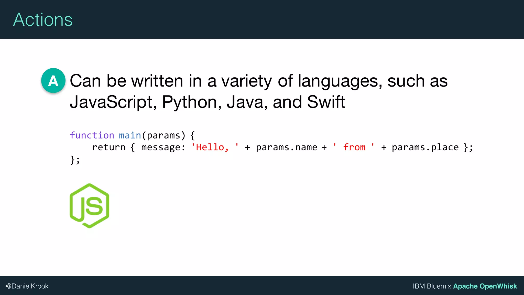Click 'main' function name in the code

[x=130, y=135]
